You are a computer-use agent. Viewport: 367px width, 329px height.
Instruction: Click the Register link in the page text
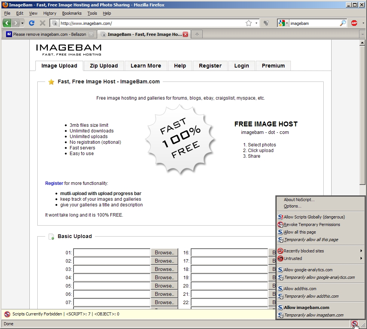click(x=54, y=183)
